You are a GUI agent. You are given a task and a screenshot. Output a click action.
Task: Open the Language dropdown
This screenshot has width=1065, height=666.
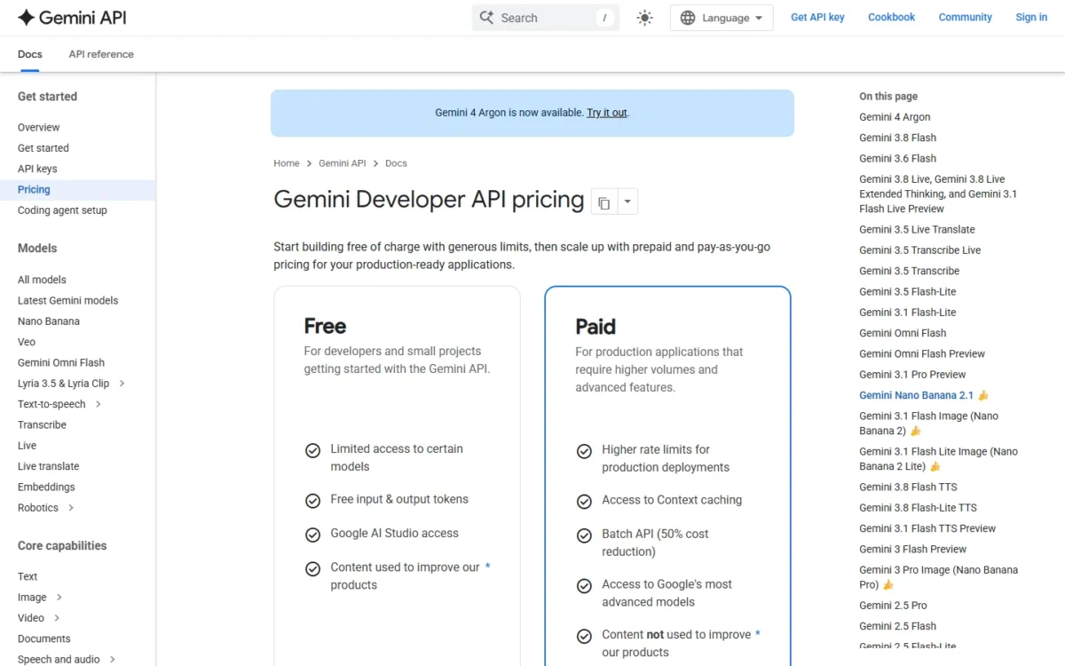tap(722, 18)
